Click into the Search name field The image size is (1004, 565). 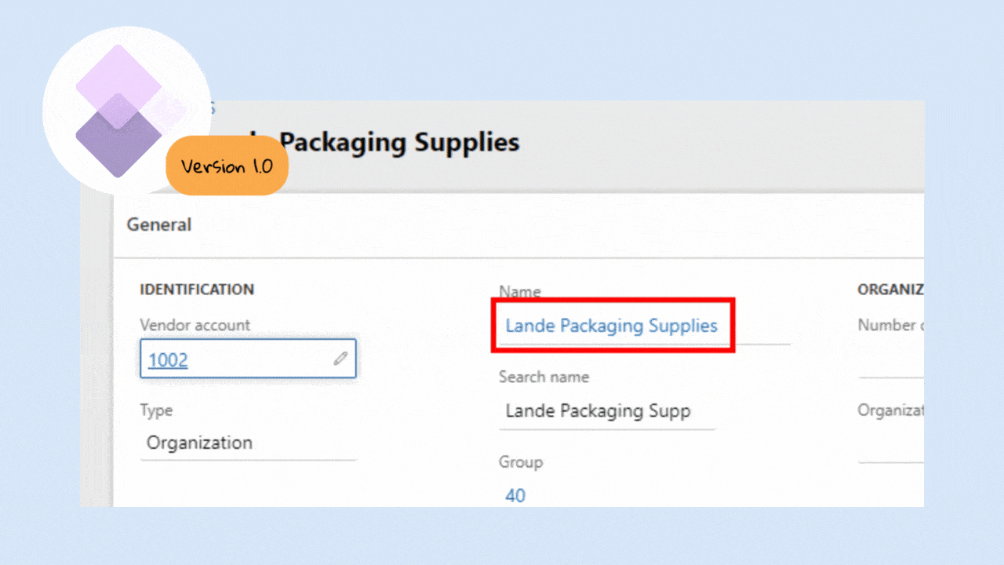(606, 411)
